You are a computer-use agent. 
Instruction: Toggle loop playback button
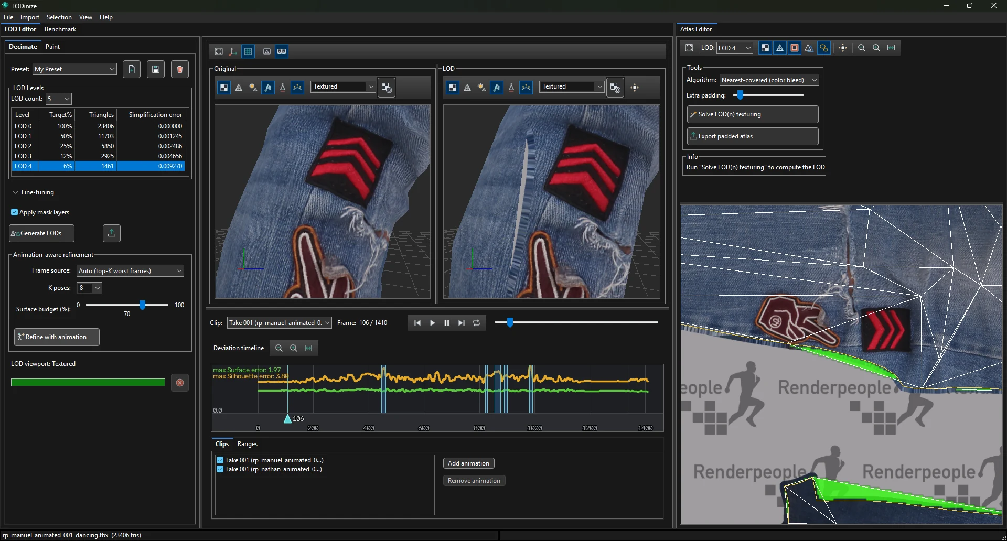476,323
